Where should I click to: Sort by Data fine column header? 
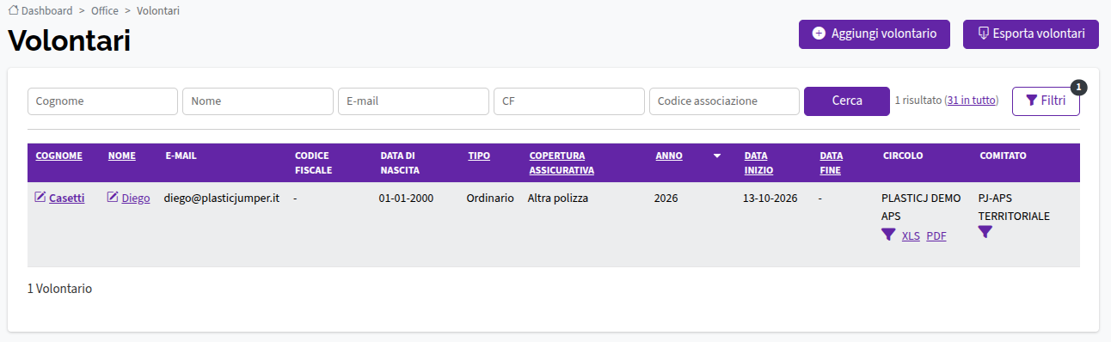pos(831,163)
